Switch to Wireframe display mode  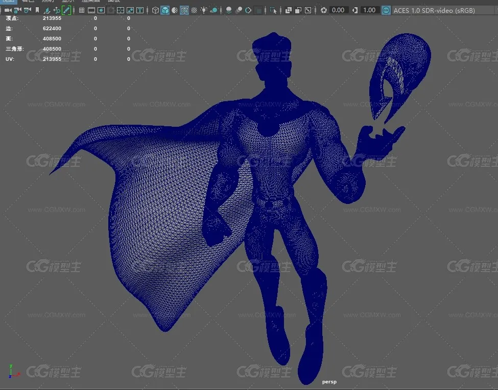tap(155, 10)
